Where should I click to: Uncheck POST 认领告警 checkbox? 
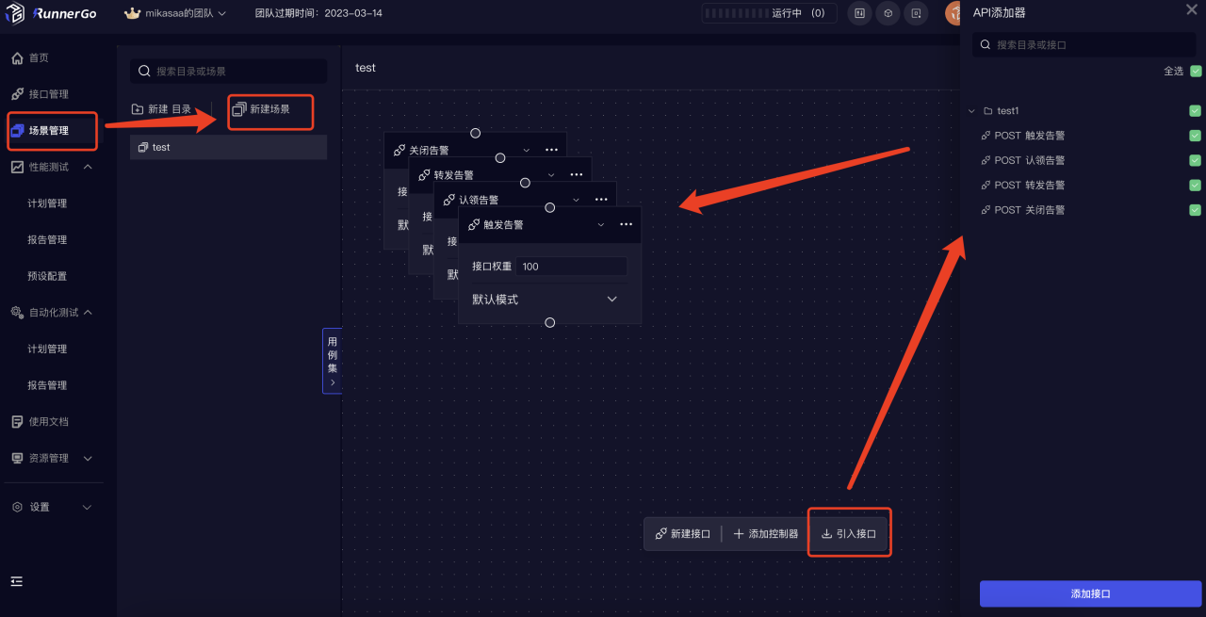pos(1195,160)
